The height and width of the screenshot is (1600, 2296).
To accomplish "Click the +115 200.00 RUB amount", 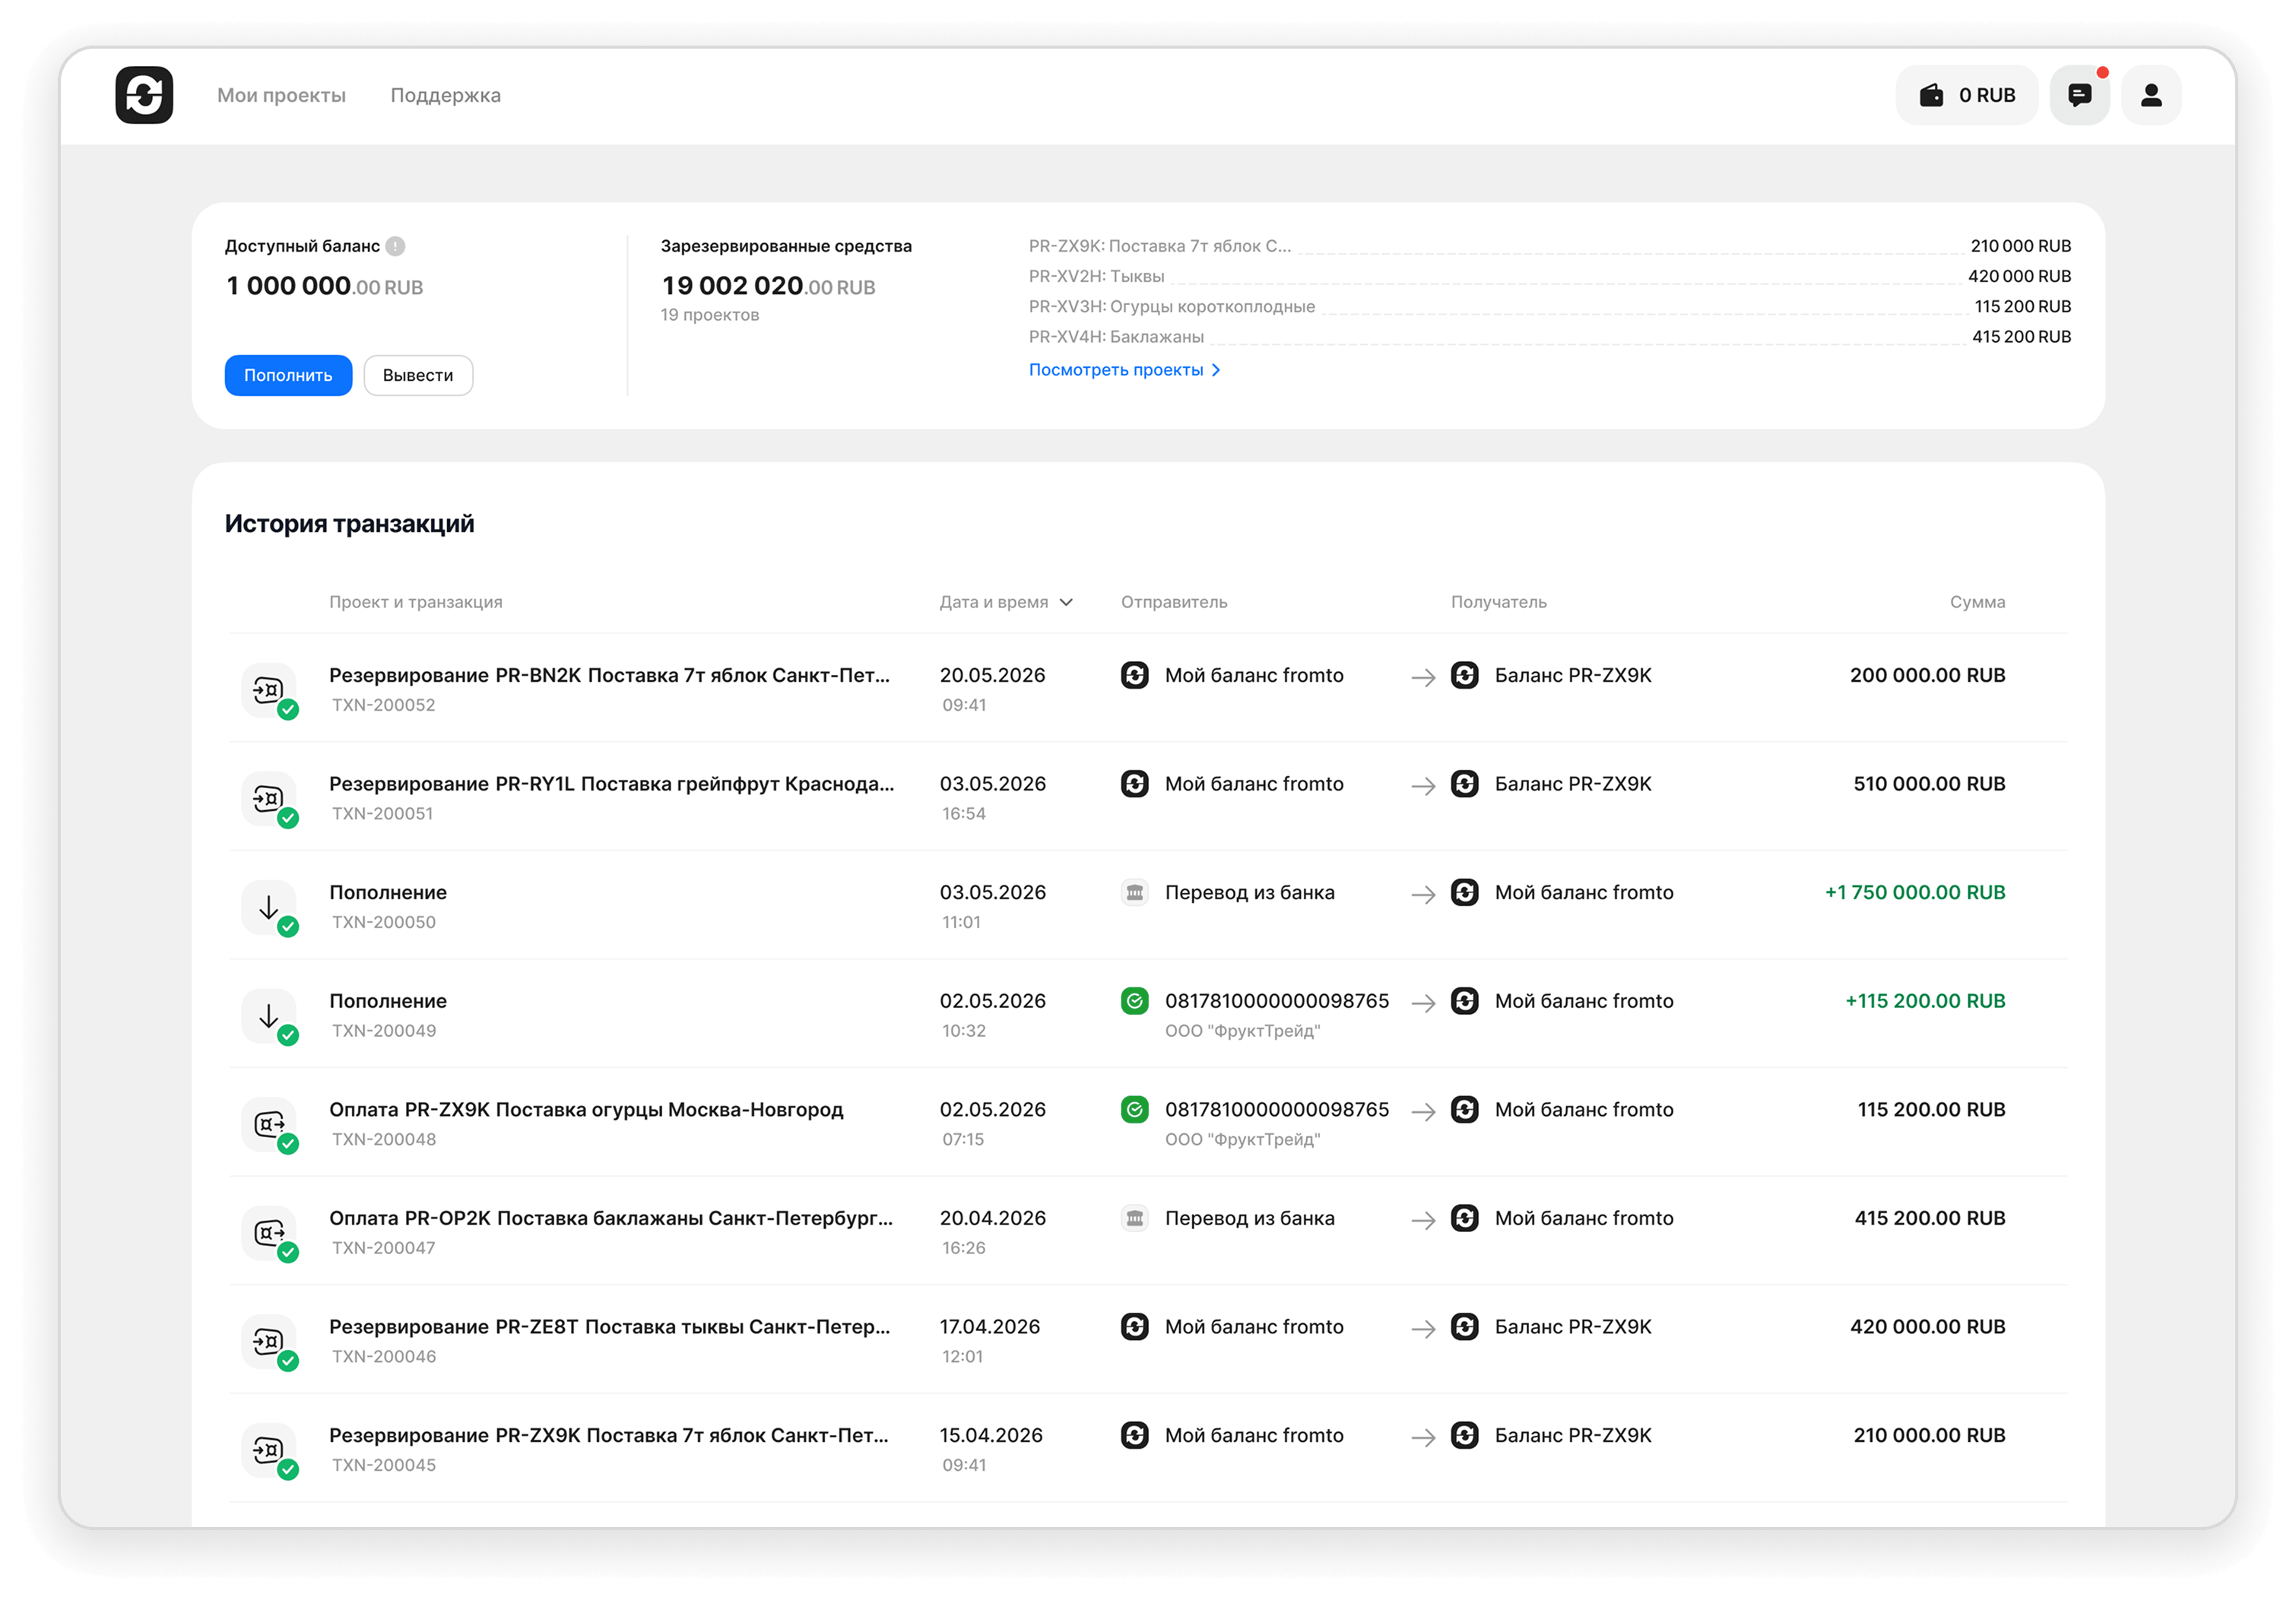I will click(x=1925, y=1001).
